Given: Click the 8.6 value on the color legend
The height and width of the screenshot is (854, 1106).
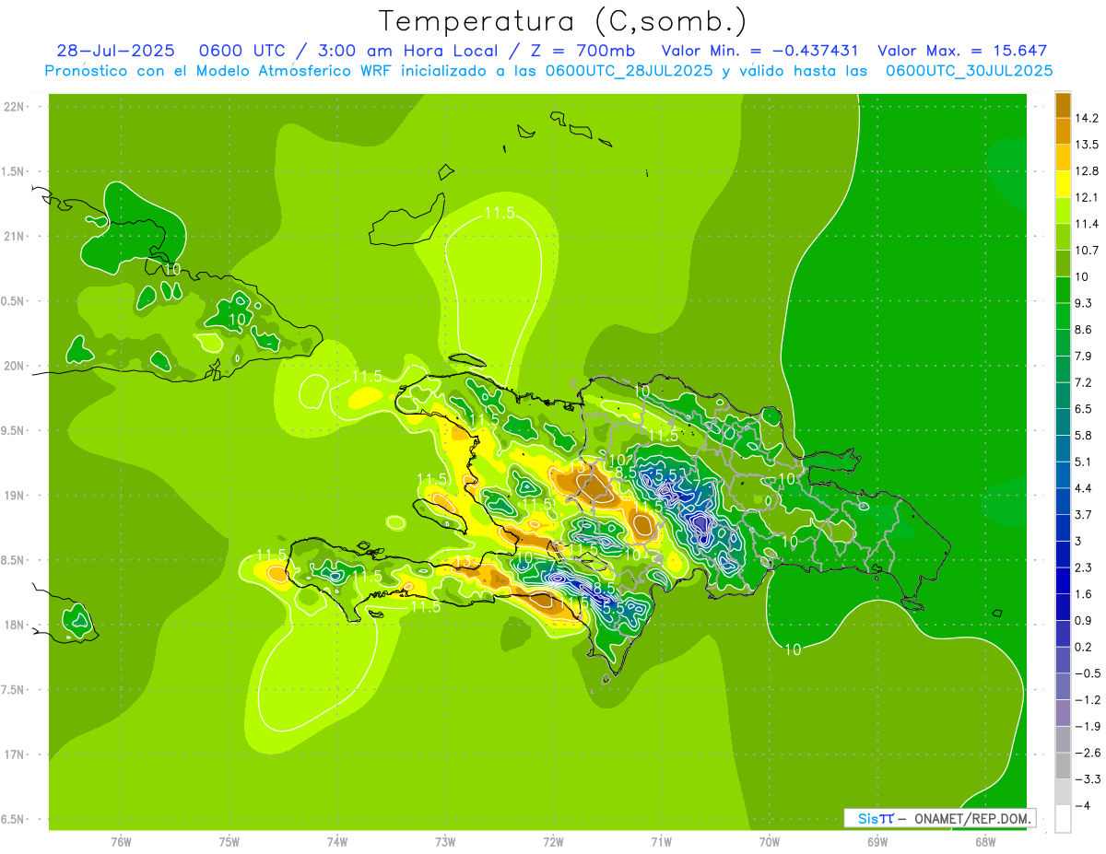Looking at the screenshot, I should click(x=1083, y=329).
